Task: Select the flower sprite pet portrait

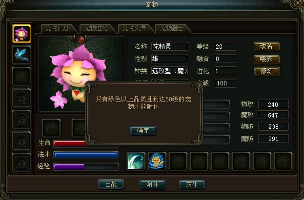Action: point(21,34)
